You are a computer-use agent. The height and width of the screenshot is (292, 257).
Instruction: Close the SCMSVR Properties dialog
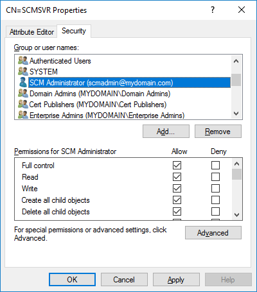pos(242,10)
